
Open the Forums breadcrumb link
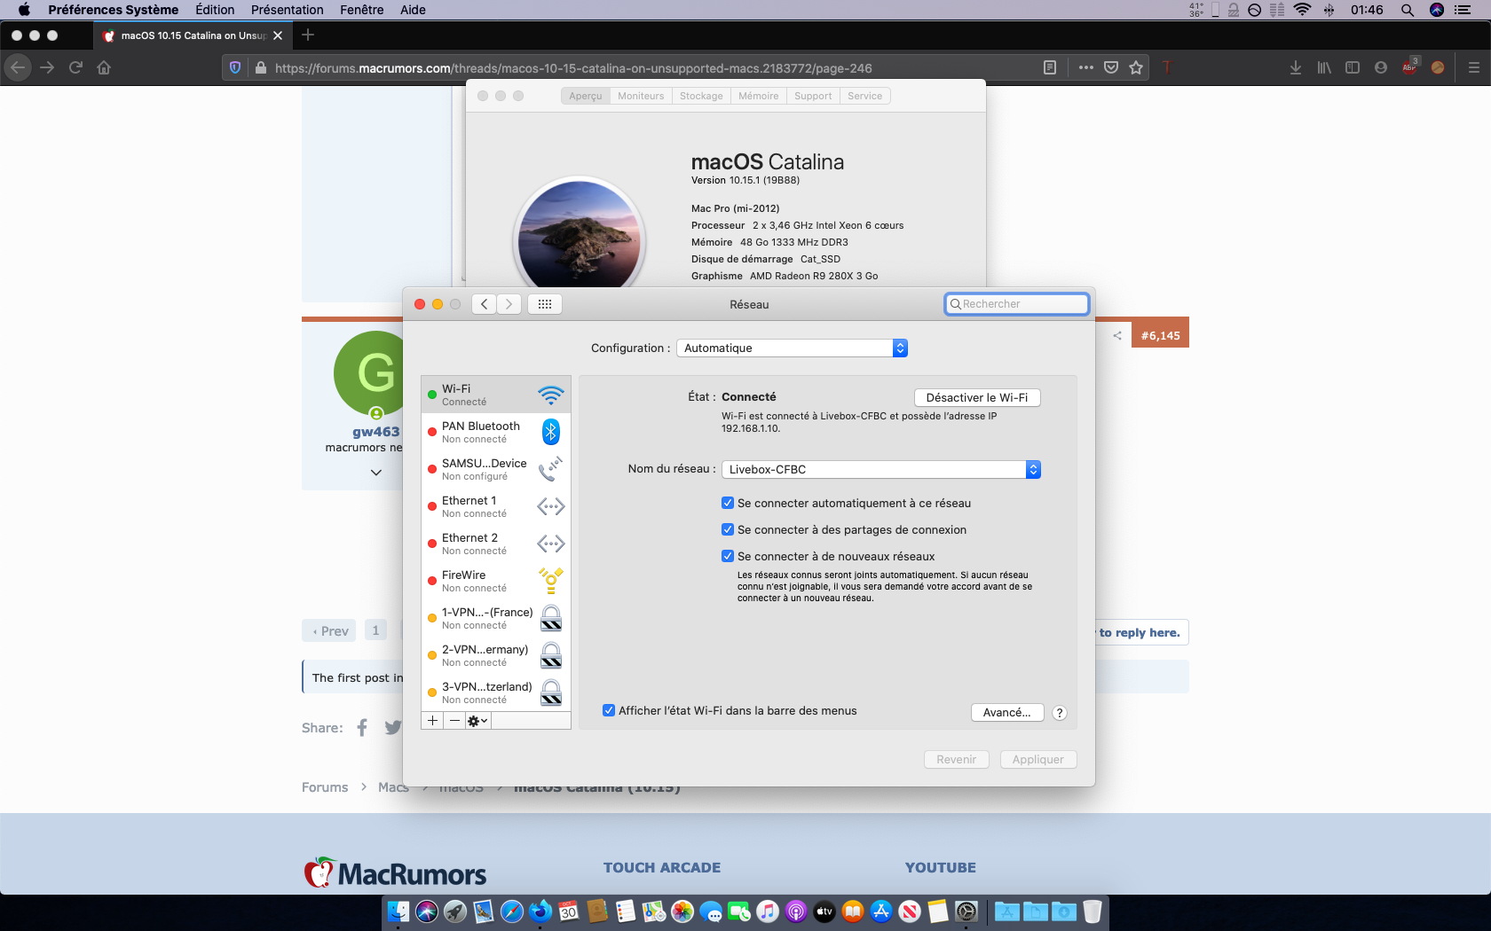[x=325, y=787]
